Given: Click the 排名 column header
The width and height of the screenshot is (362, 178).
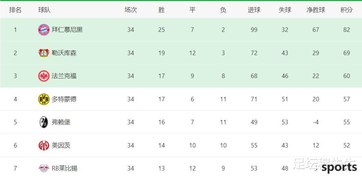Looking at the screenshot, I should click(15, 10).
